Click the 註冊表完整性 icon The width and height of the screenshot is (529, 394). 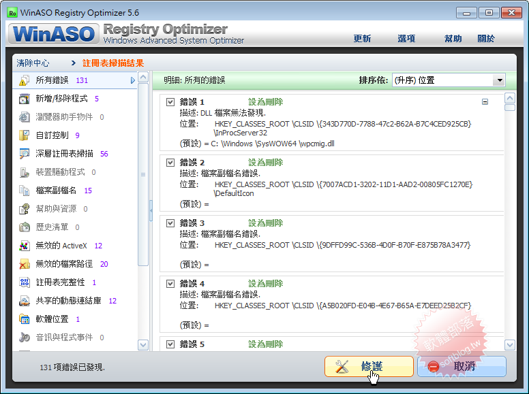[x=25, y=282]
